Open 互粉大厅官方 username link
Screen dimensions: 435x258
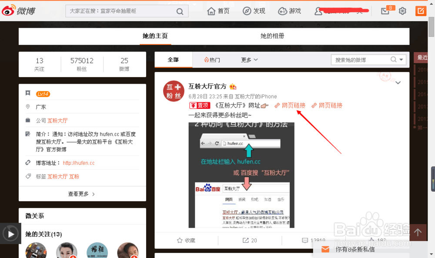coord(207,86)
